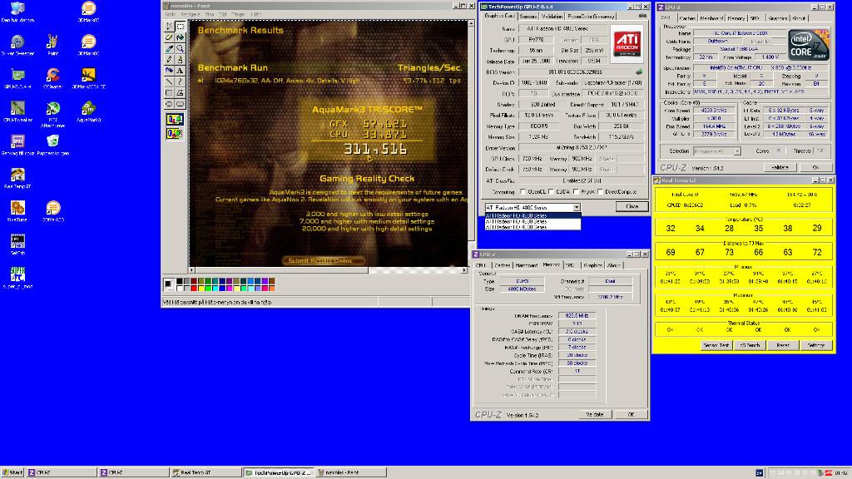This screenshot has width=852, height=479.
Task: Select the Free-Form Select tool in Paint
Action: pyautogui.click(x=169, y=26)
